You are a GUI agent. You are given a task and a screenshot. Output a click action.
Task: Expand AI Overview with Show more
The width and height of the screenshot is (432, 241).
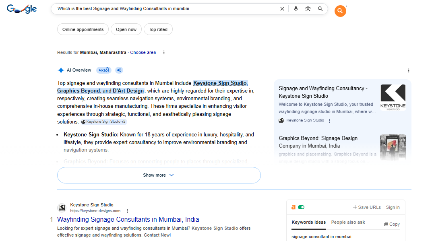159,175
